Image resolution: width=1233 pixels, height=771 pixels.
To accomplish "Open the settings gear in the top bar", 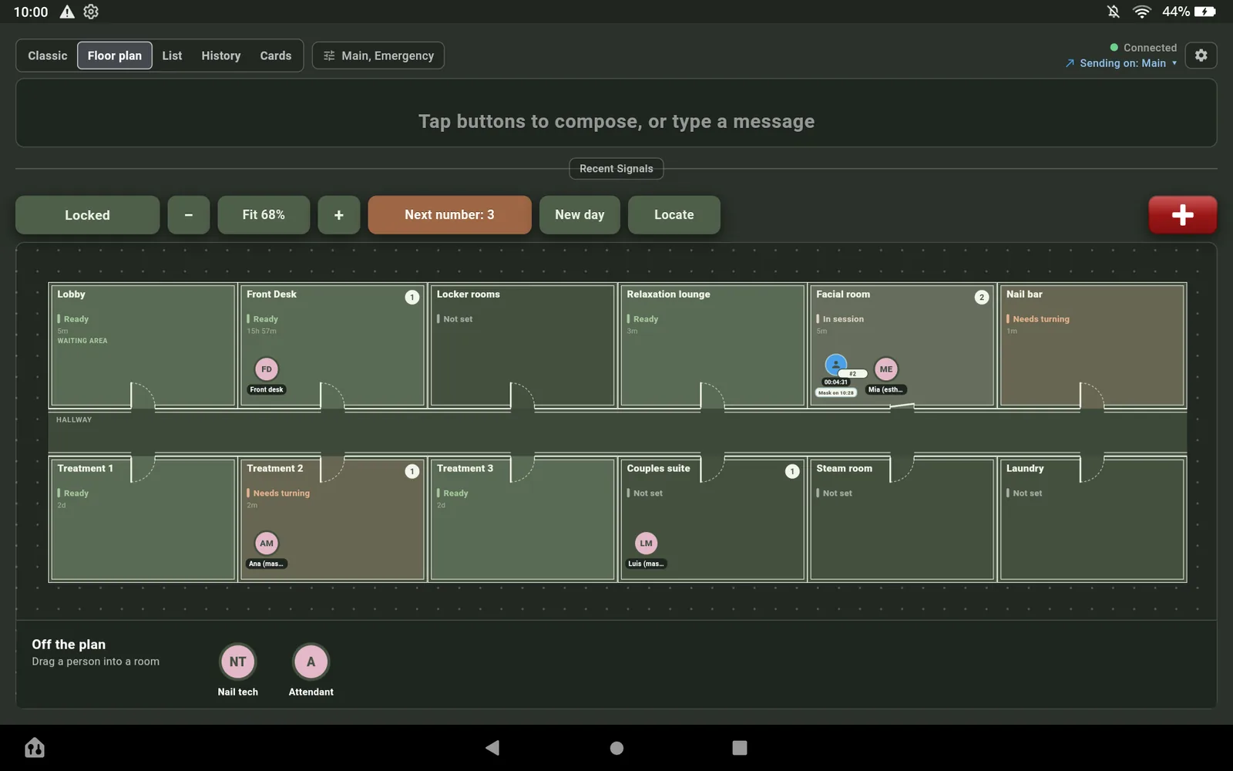I will click(1201, 56).
